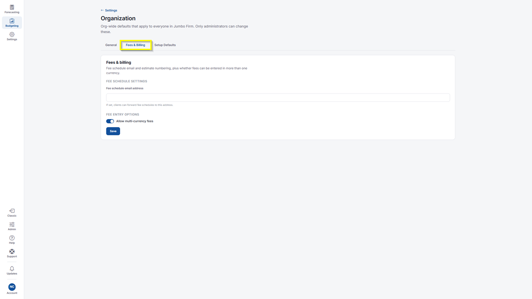Image resolution: width=532 pixels, height=299 pixels.
Task: Click the 'If set, clients can forward' hint
Action: coord(140,105)
